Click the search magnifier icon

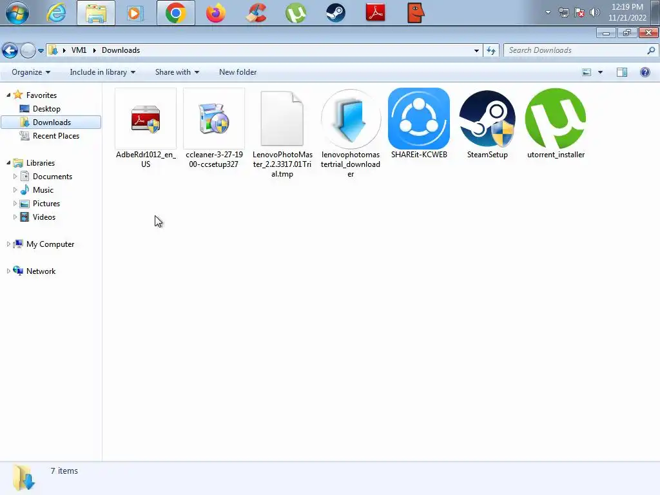click(x=651, y=50)
